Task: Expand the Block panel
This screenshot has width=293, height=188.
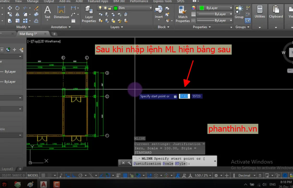Action: 164,27
